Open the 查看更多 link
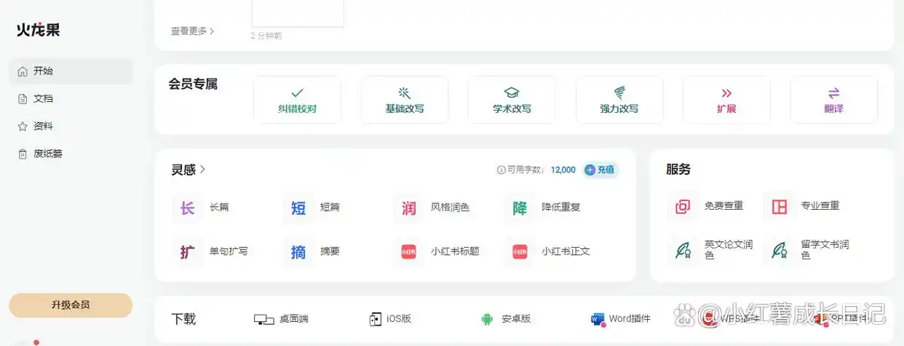The height and width of the screenshot is (346, 904). pos(193,31)
